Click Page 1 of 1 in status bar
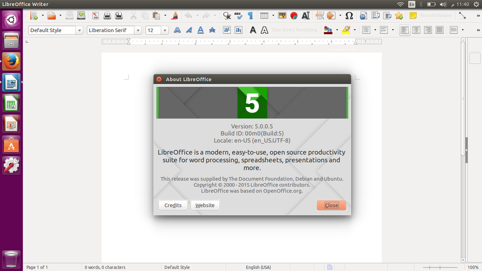 pos(37,267)
